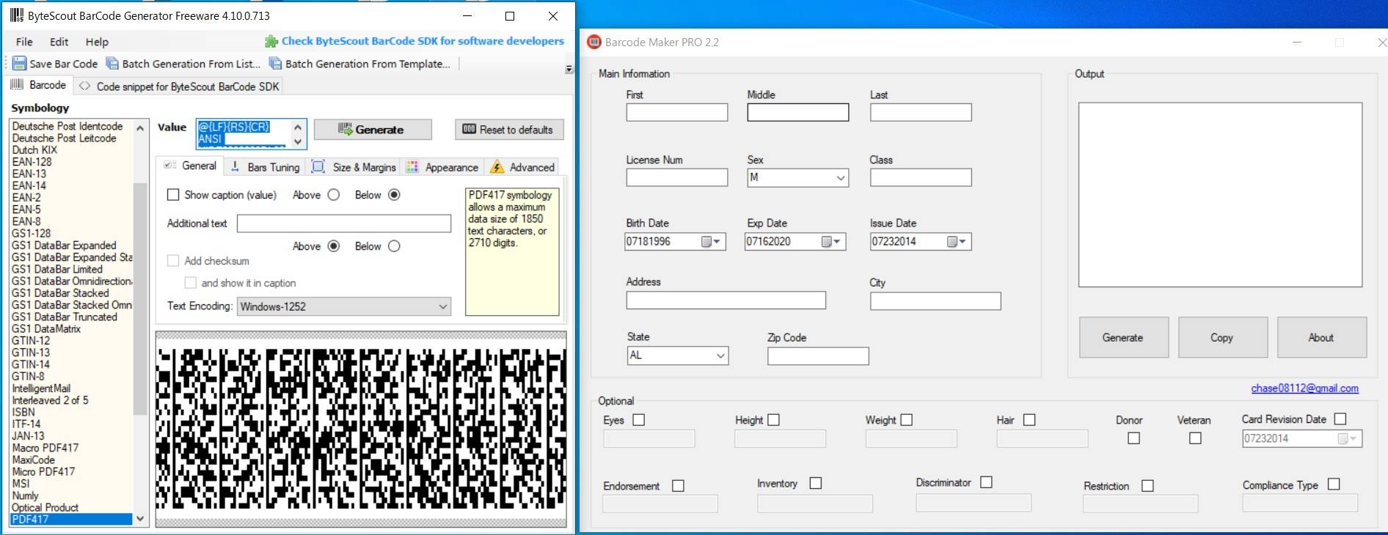
Task: Check the Veteran checkbox
Action: point(1195,438)
